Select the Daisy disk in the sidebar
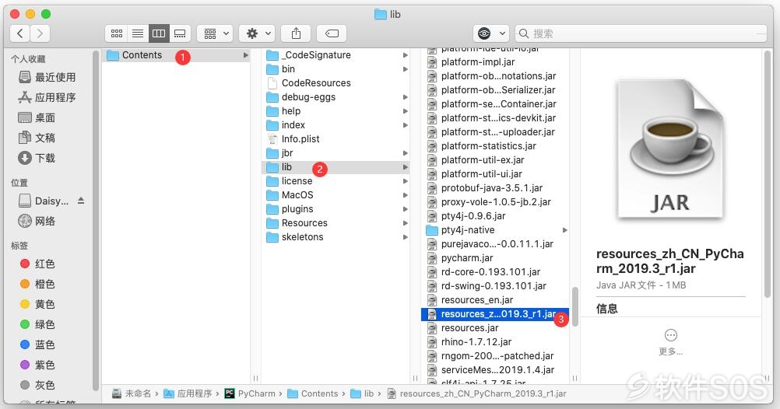This screenshot has height=409, width=780. (44, 201)
